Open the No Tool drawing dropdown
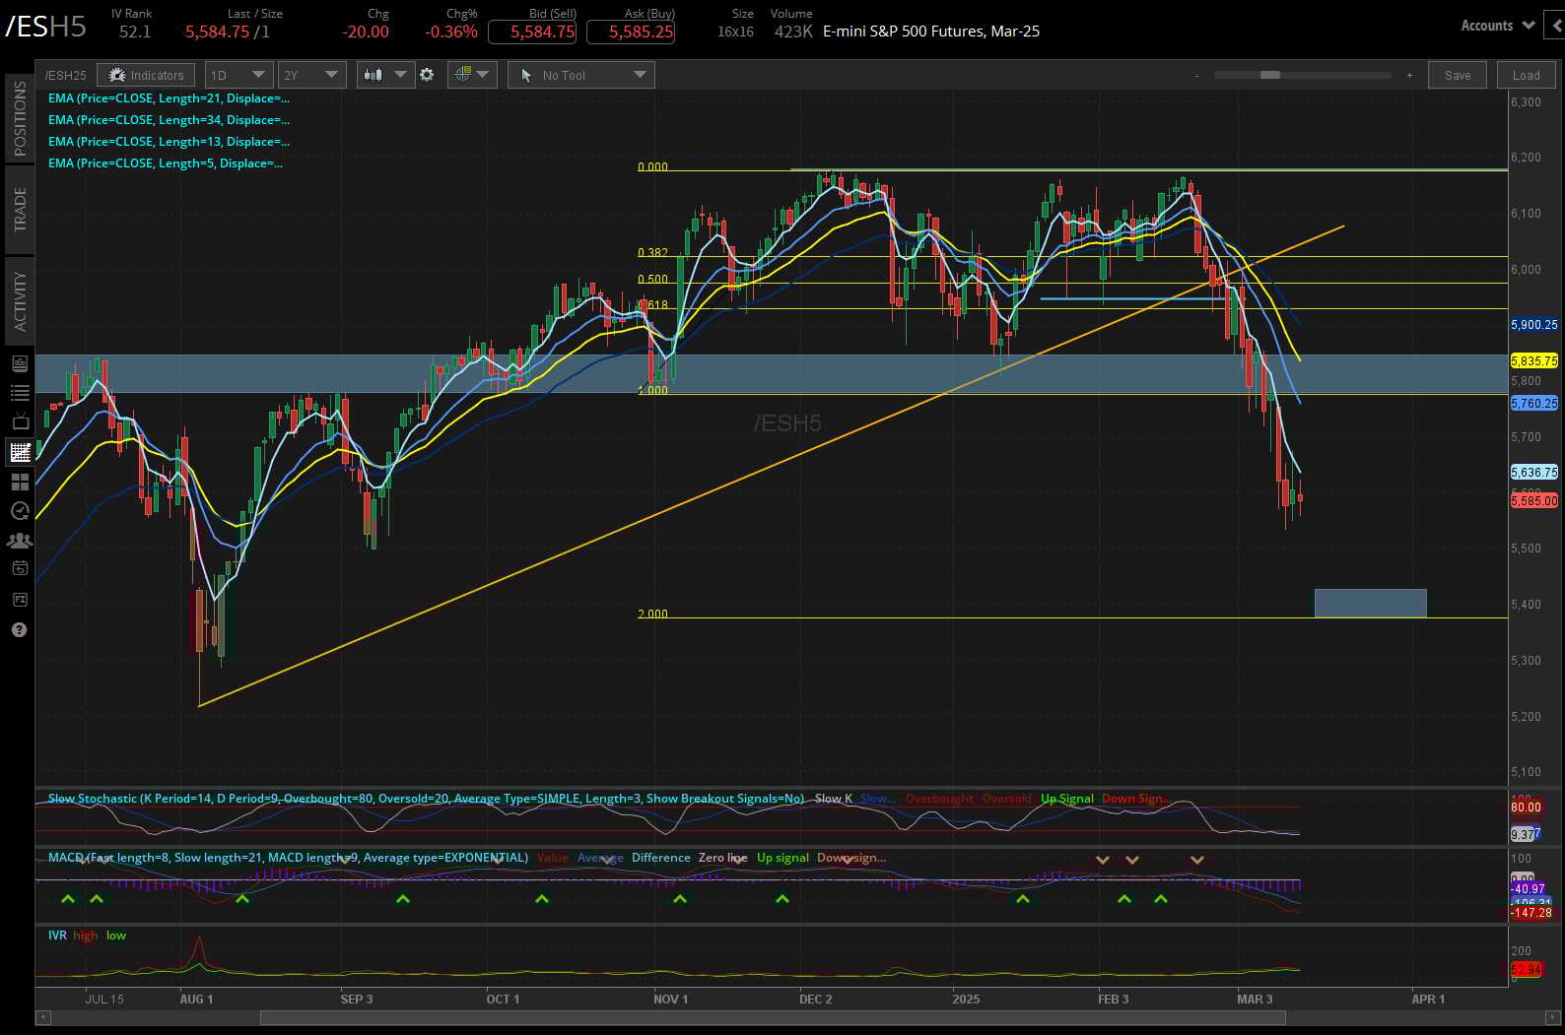 click(x=581, y=75)
